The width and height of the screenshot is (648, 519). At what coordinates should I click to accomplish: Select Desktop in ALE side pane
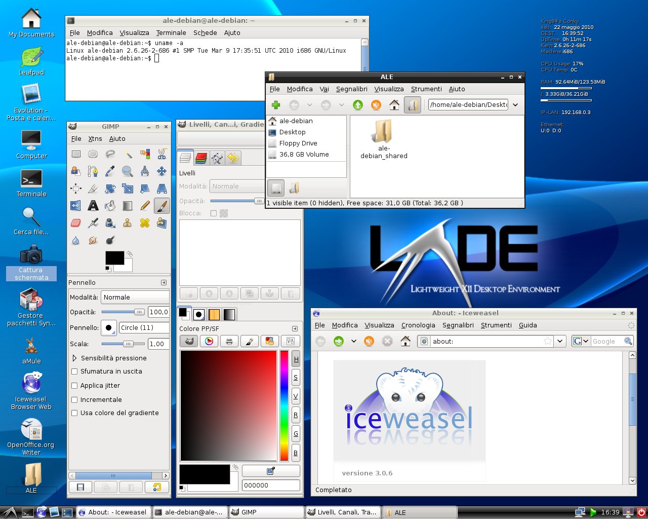(292, 132)
